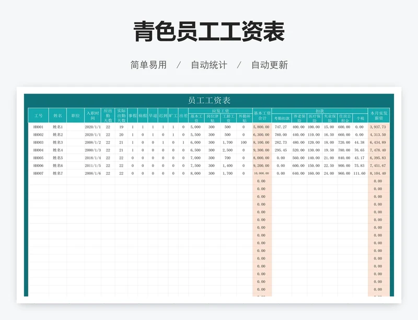Select the 失业保险 column header
Viewport: 418px width, 320px height.
[330, 118]
